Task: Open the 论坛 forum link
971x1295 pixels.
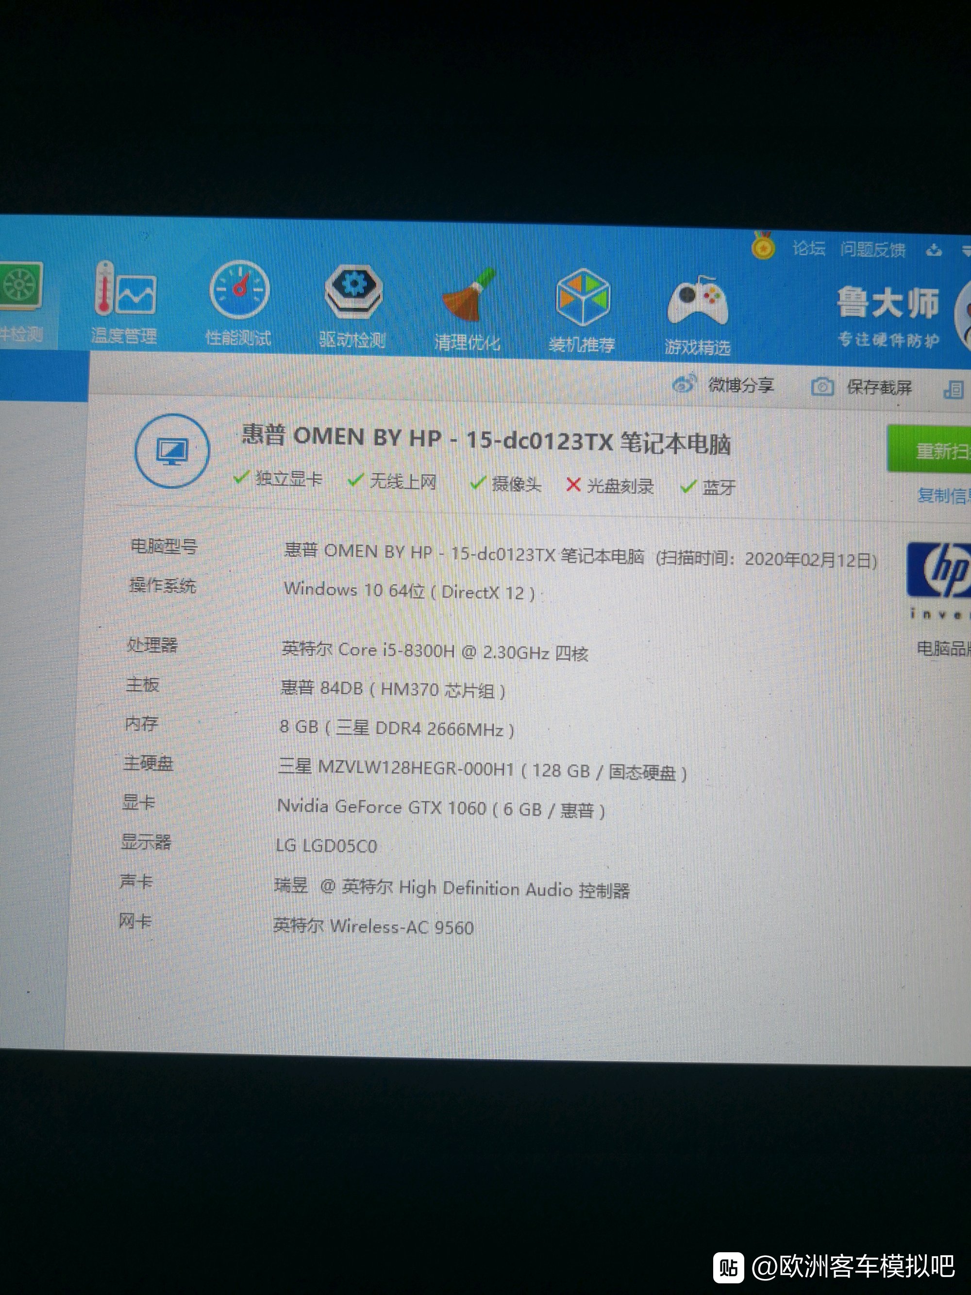Action: [x=809, y=249]
